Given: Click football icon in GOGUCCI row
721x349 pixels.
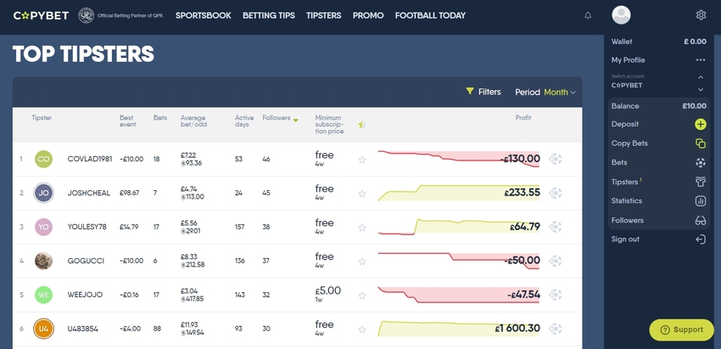Looking at the screenshot, I should (555, 261).
